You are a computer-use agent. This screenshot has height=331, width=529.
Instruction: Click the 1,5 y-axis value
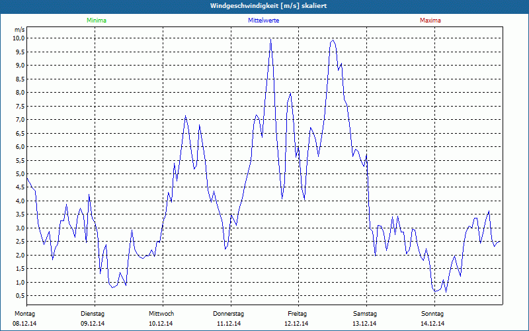pyautogui.click(x=20, y=269)
